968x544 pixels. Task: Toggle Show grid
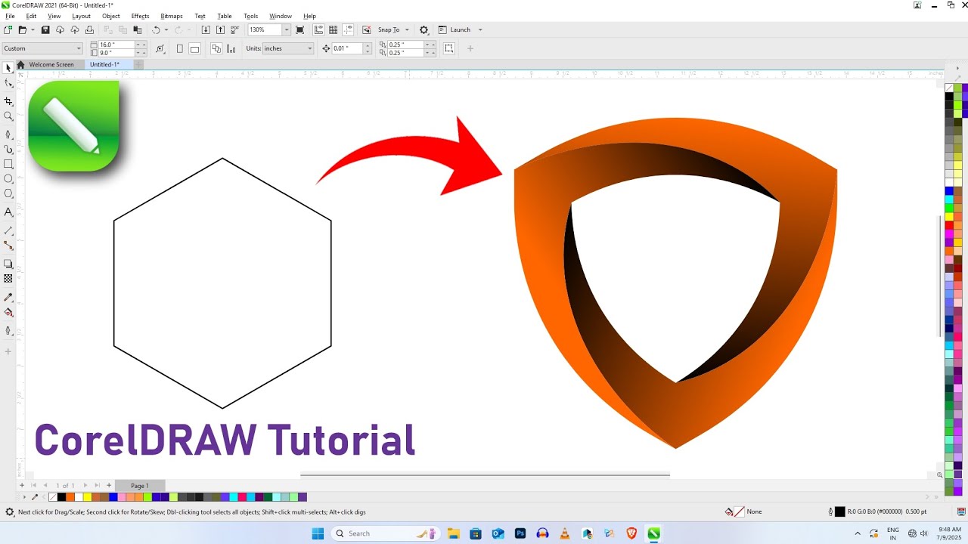(333, 29)
